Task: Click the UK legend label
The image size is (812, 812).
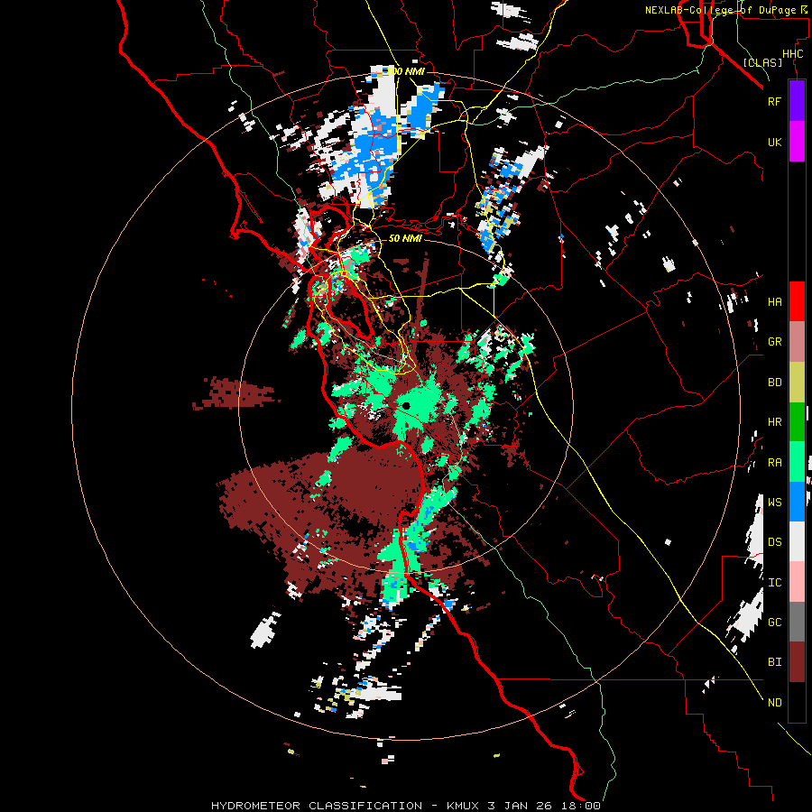Action: [x=774, y=142]
